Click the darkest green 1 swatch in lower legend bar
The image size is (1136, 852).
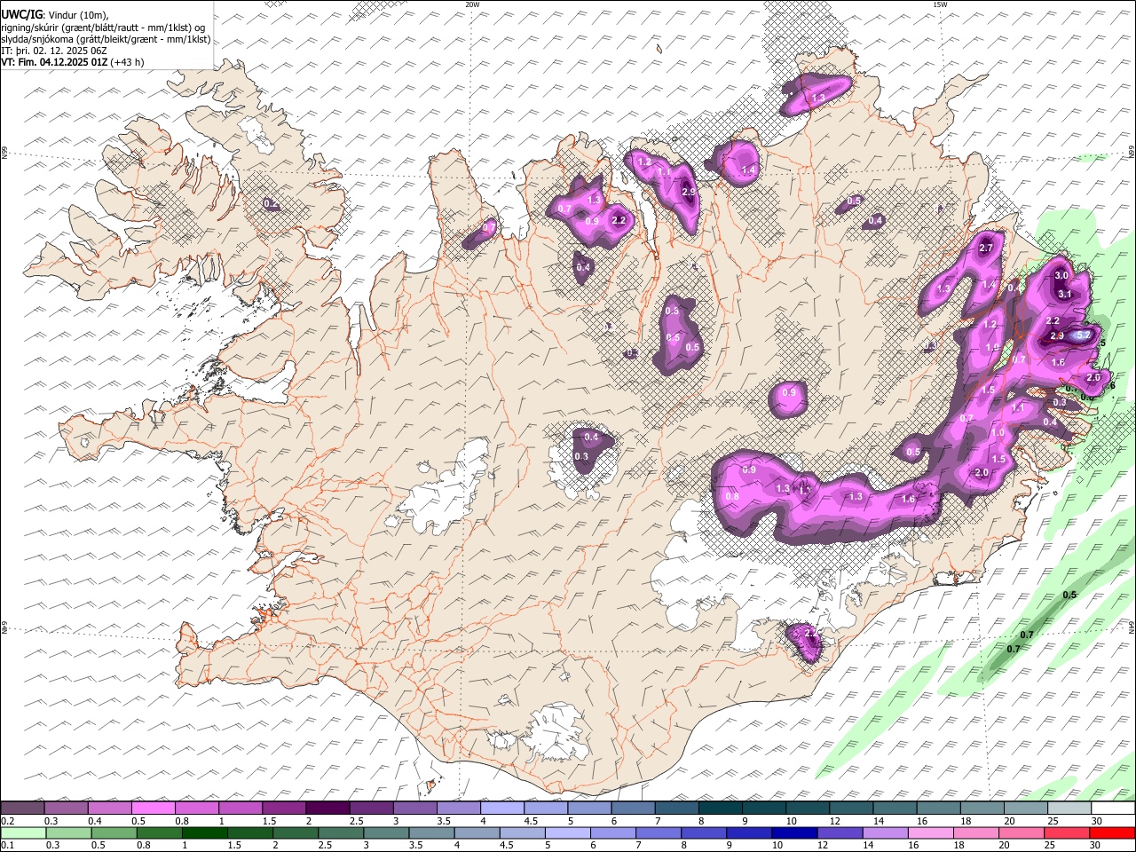[203, 833]
